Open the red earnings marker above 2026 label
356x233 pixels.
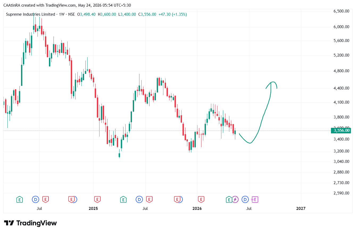coord(201,199)
